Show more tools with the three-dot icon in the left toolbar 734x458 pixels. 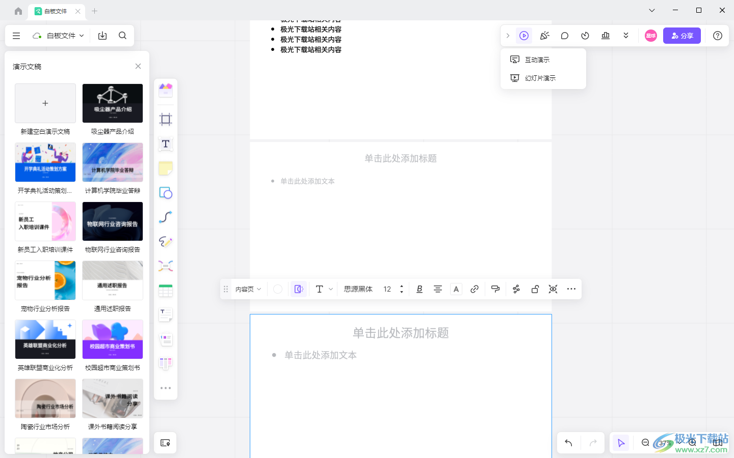[166, 388]
